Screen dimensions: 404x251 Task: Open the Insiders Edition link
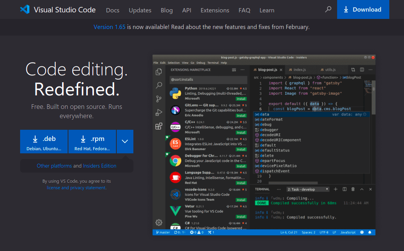pos(99,166)
